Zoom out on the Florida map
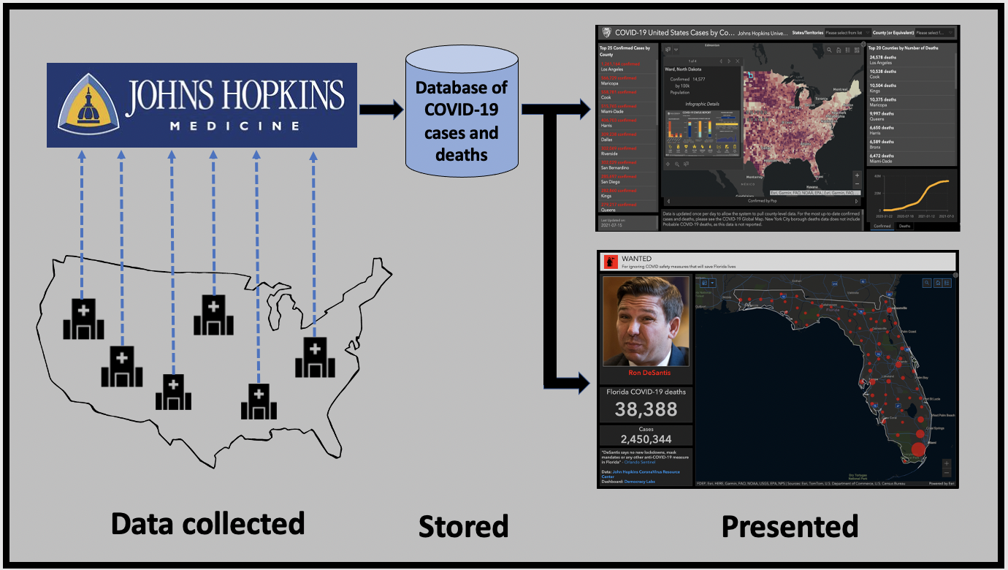The height and width of the screenshot is (570, 1008). coord(947,473)
